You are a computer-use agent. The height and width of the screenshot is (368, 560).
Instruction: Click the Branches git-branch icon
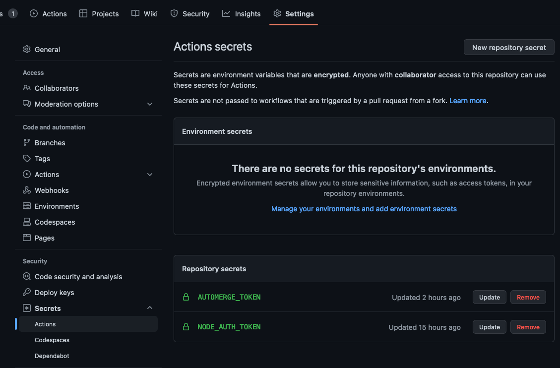[27, 142]
